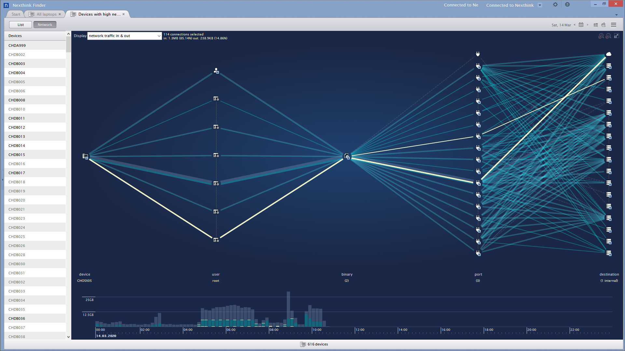
Task: Open the calendar date picker
Action: [x=581, y=25]
